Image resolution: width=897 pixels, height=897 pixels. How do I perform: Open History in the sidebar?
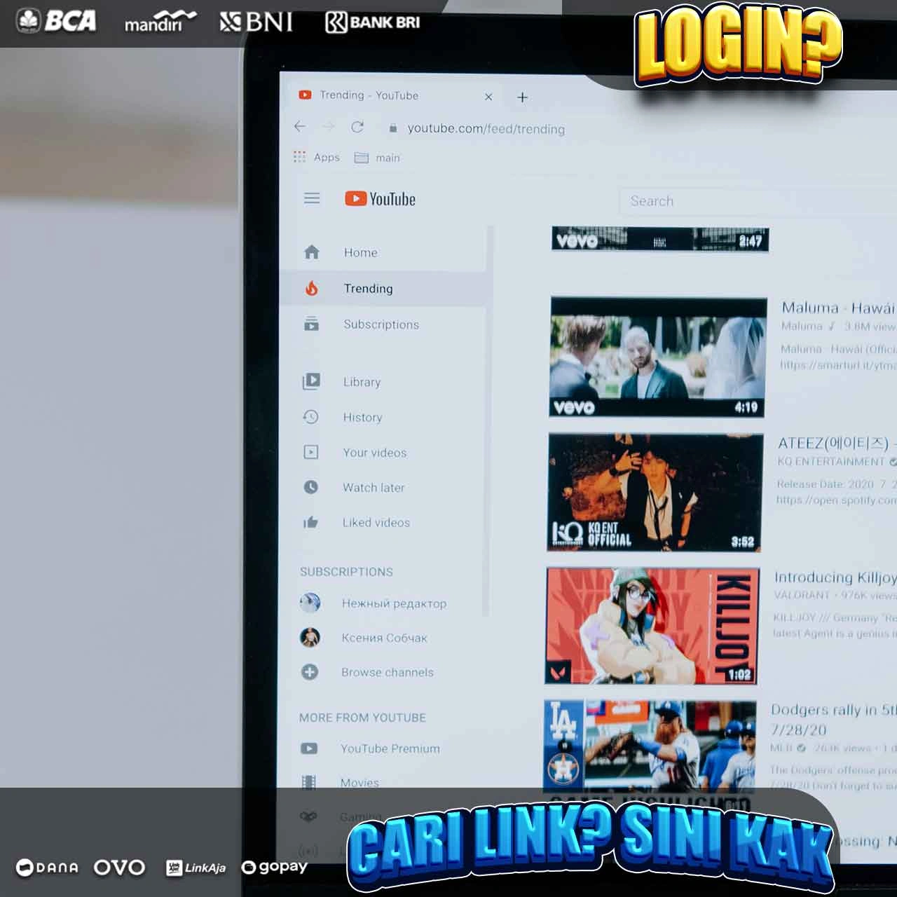pos(383,417)
